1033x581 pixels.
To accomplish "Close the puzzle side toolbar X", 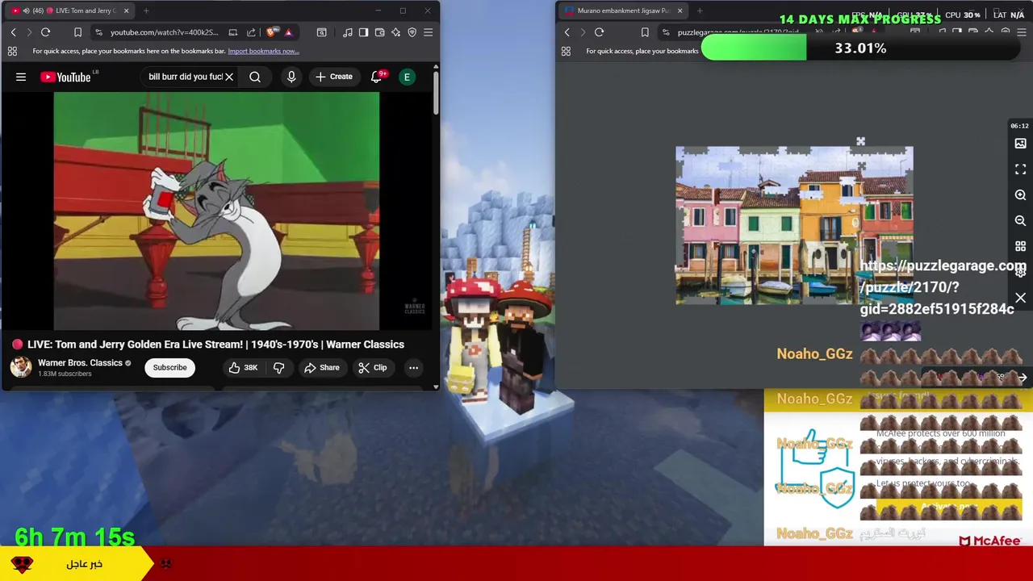I will click(1020, 298).
